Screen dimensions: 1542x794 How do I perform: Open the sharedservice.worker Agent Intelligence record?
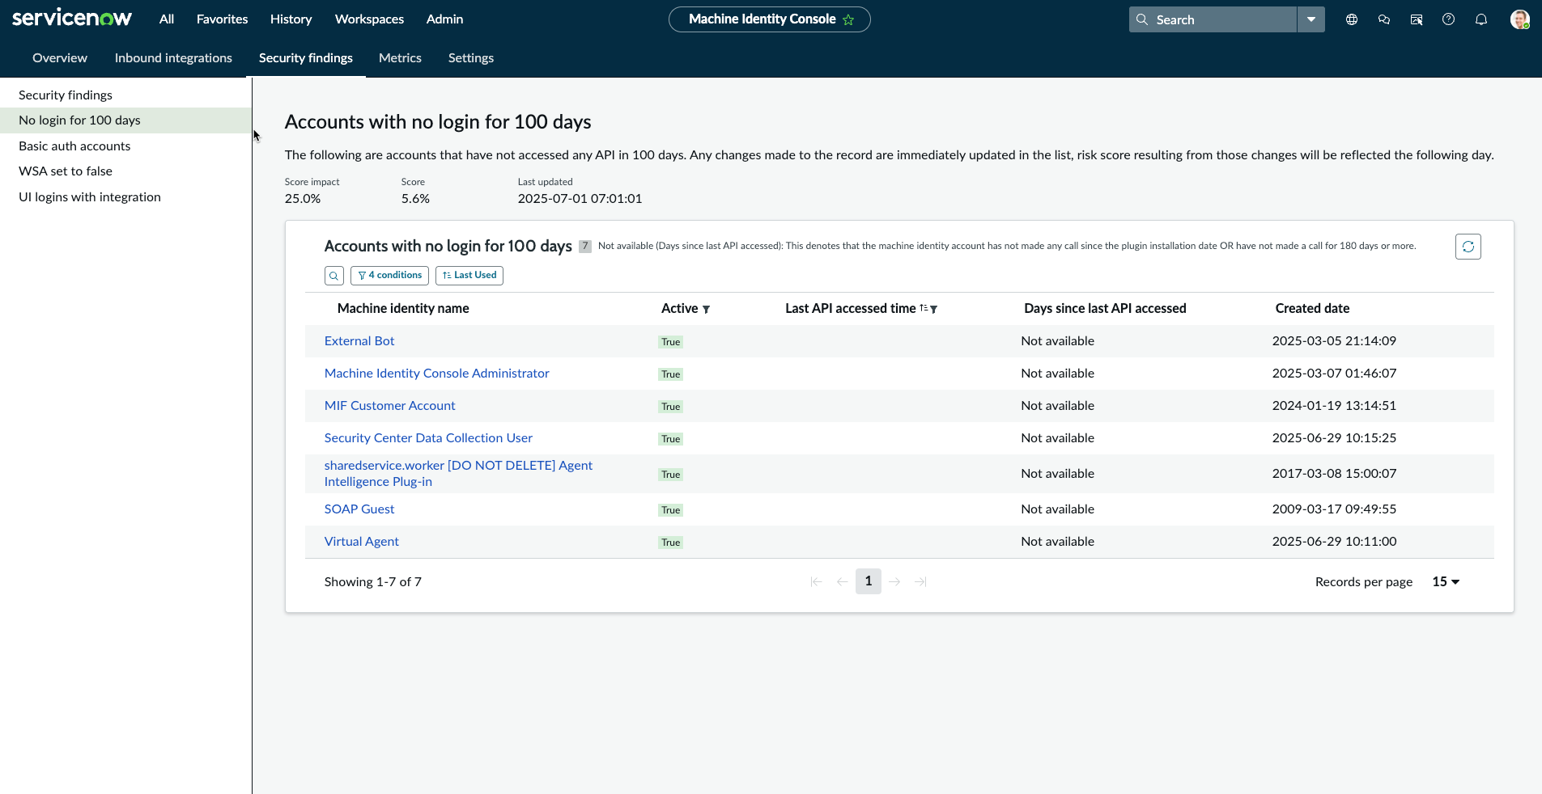(458, 474)
